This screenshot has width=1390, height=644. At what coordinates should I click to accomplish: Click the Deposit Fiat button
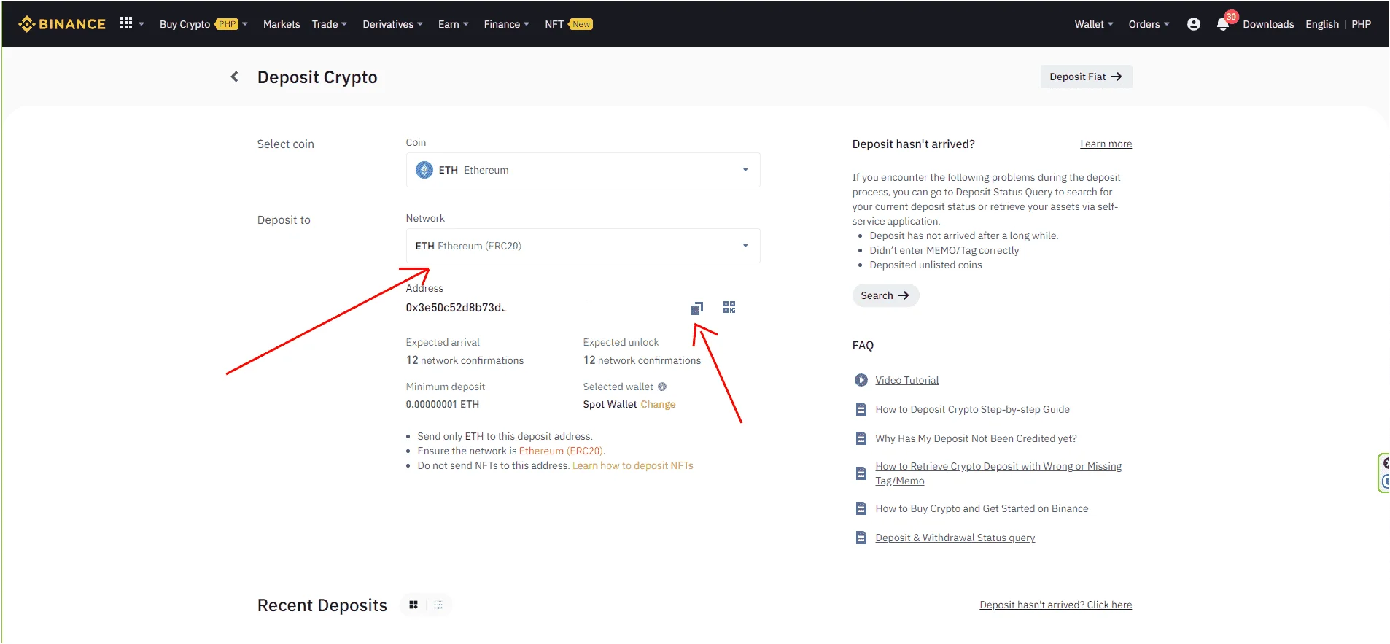tap(1086, 77)
